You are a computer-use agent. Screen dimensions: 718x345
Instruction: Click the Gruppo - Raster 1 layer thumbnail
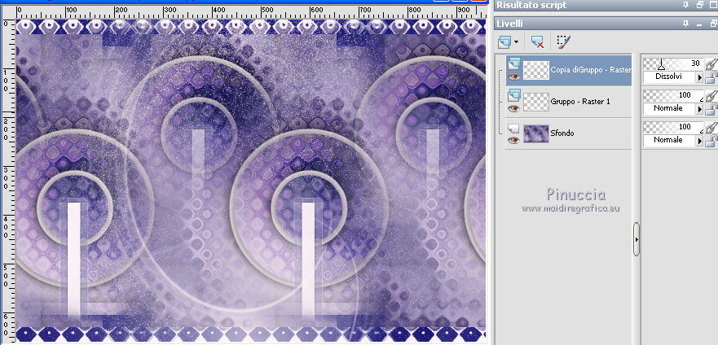[x=535, y=102]
